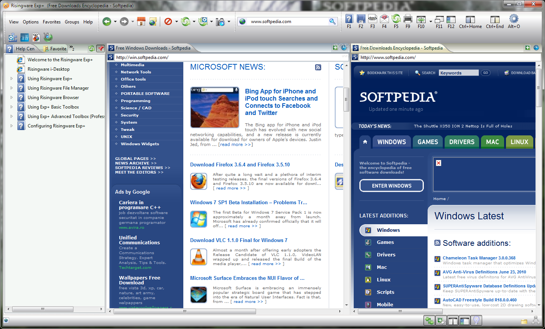The width and height of the screenshot is (545, 329).
Task: Click the green double-arrows status bar icon
Action: tap(429, 321)
